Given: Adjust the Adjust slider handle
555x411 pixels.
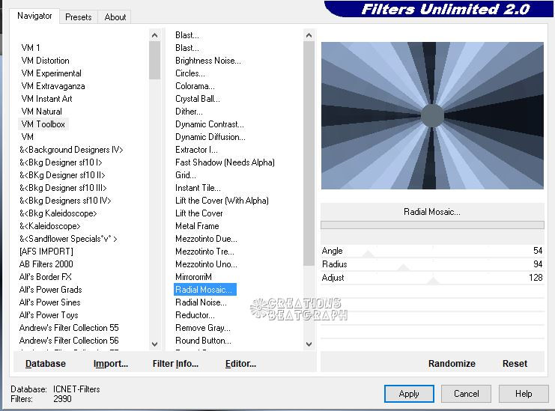Looking at the screenshot, I should point(433,281).
